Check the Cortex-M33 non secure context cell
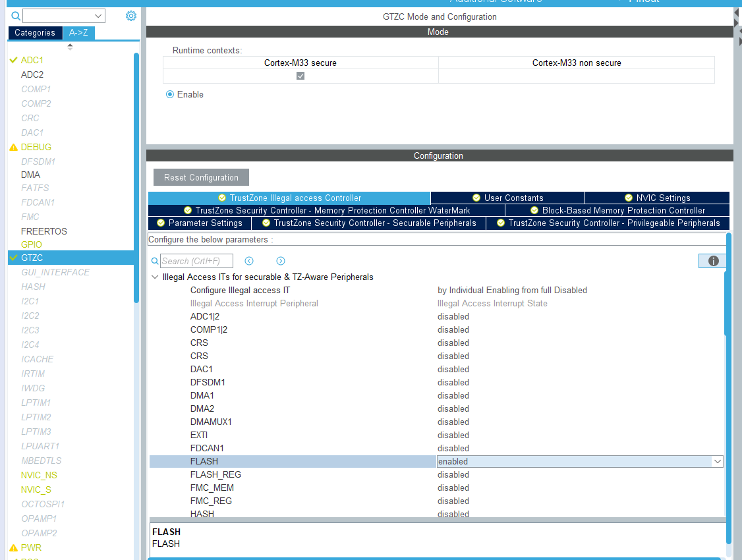The height and width of the screenshot is (560, 742). click(x=576, y=75)
